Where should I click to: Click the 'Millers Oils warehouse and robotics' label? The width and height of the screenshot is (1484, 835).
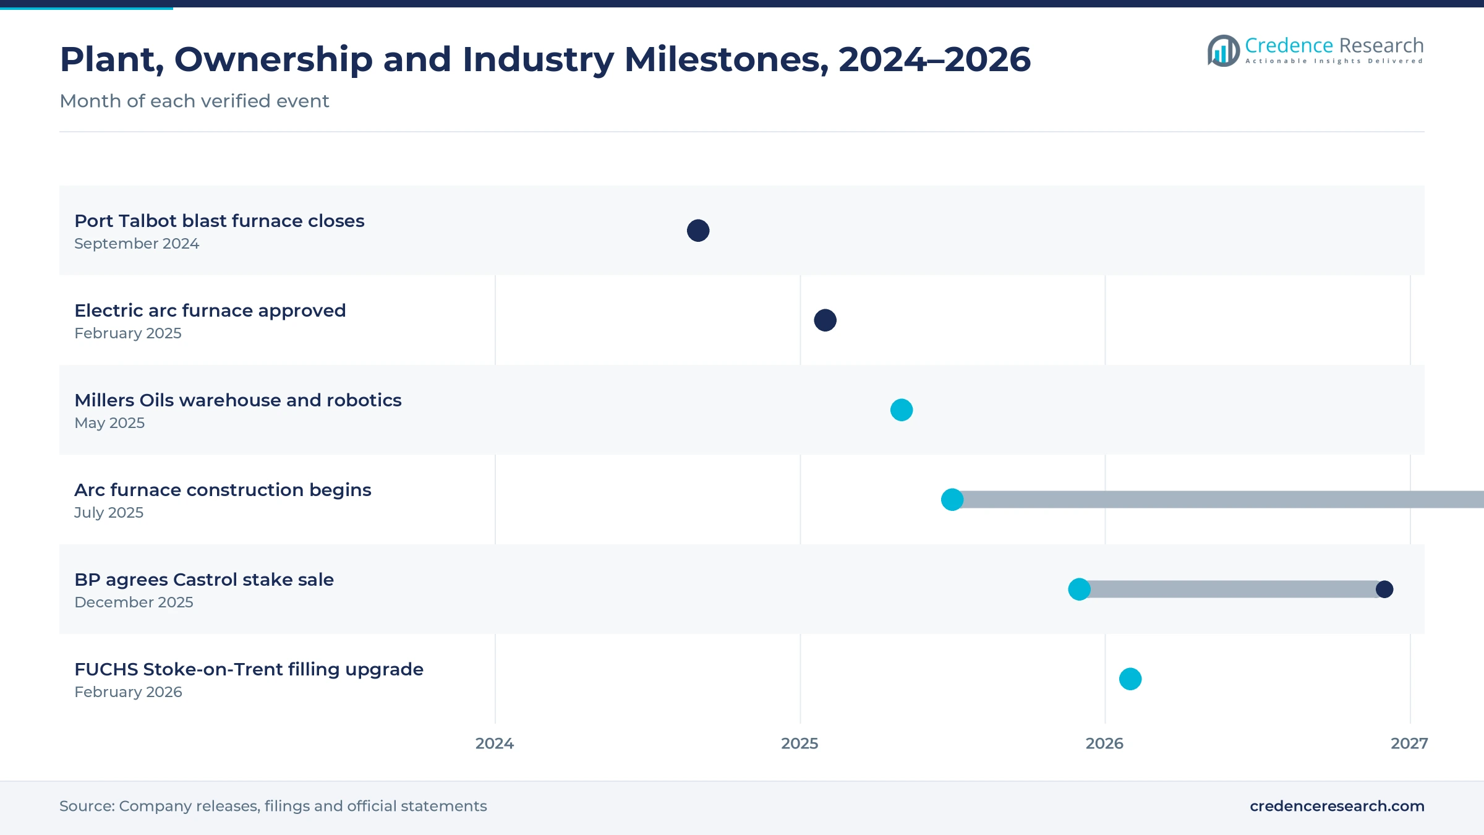coord(238,400)
